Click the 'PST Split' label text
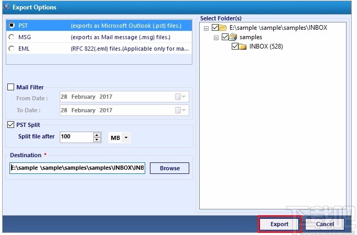This screenshot has height=235, width=357. (28, 125)
